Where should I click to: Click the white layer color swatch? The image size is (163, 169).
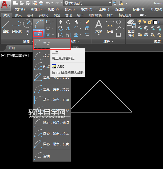(155, 22)
